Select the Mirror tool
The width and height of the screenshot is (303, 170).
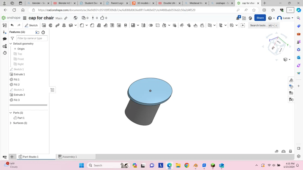(x=143, y=25)
